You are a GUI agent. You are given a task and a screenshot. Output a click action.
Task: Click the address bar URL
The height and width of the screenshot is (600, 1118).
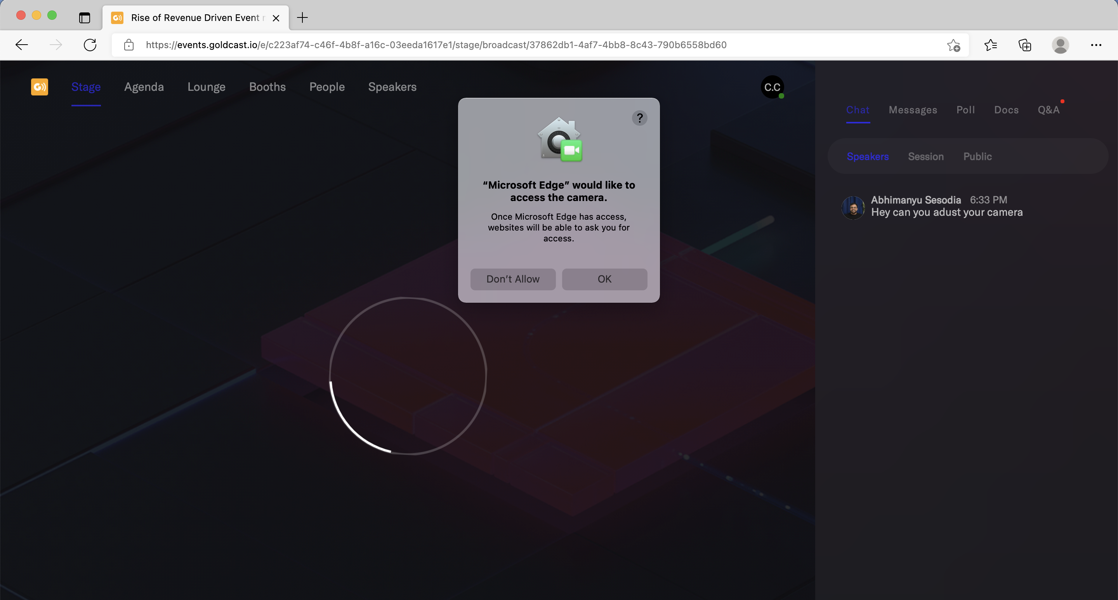click(x=436, y=45)
